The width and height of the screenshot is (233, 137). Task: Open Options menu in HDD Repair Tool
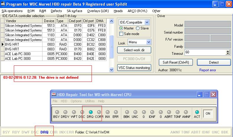[76, 101]
